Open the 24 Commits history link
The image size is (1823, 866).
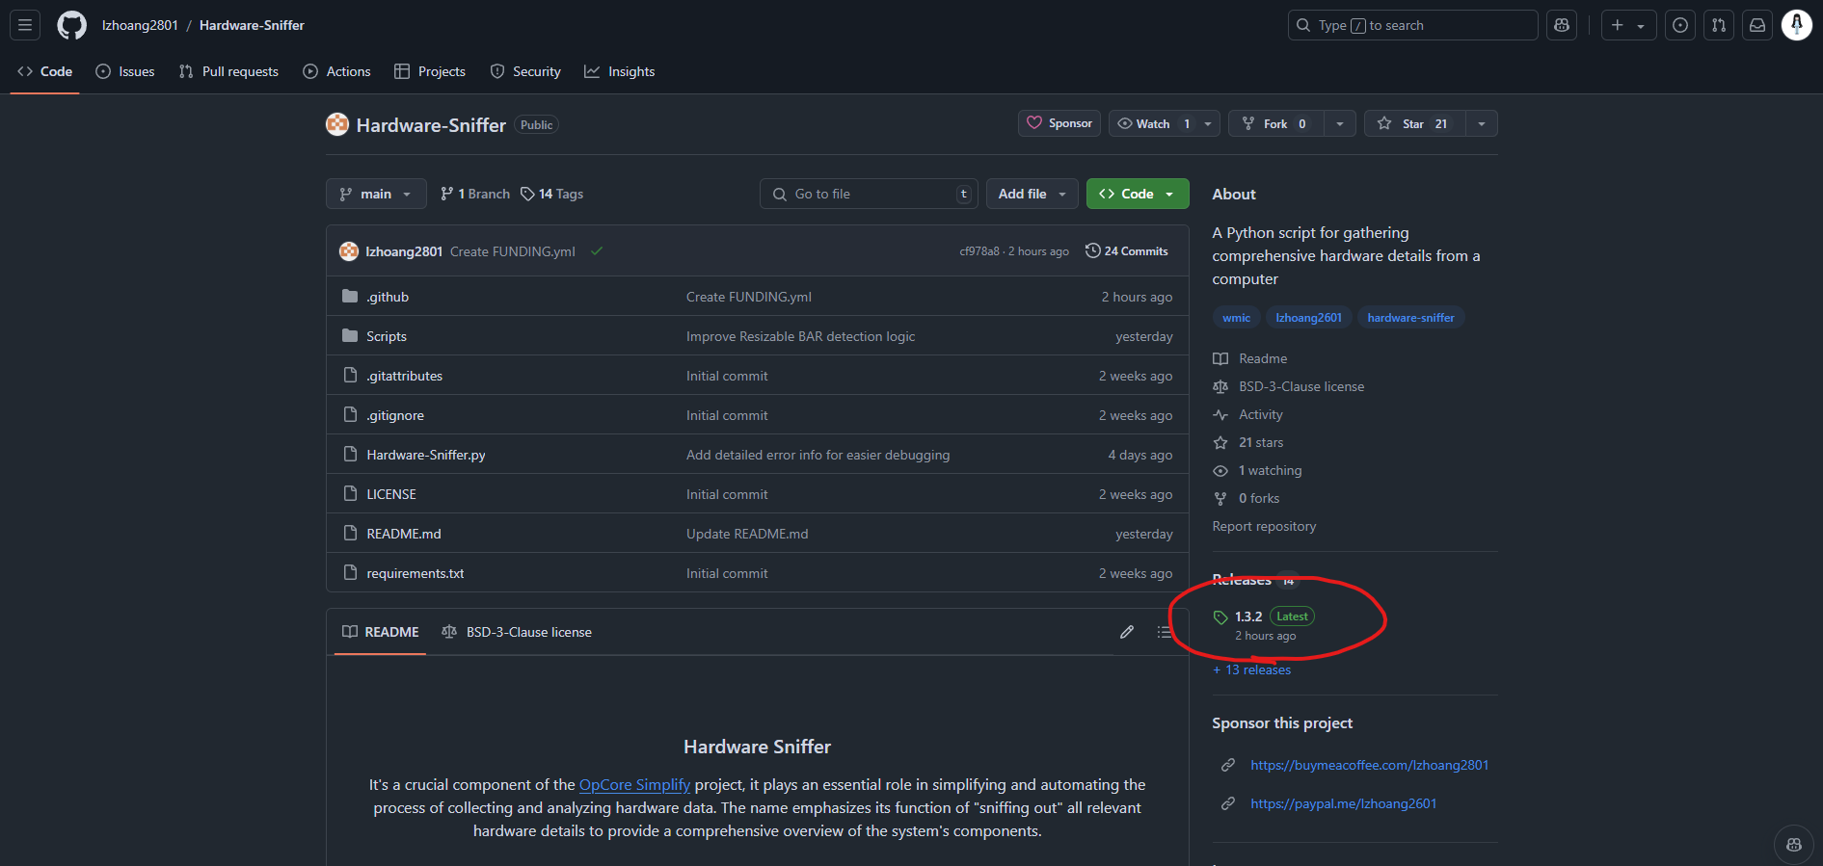coord(1127,250)
